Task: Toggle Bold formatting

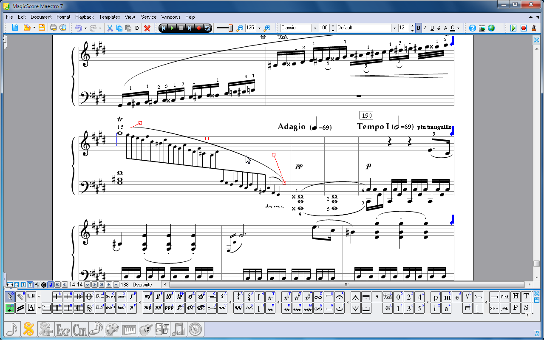Action: [x=419, y=28]
